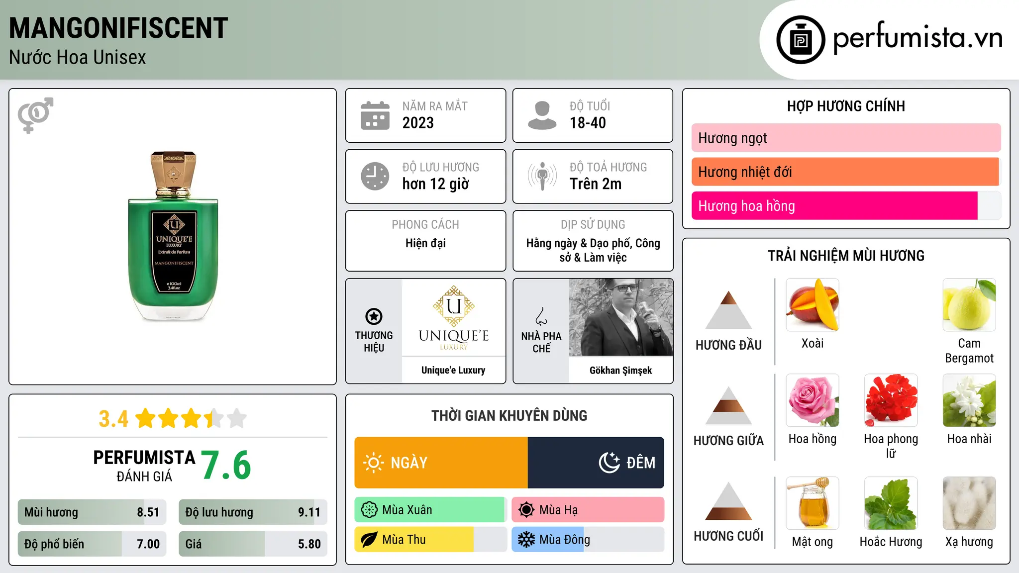Click the flower icon for Mùa Xuân
The image size is (1019, 573).
pos(369,510)
